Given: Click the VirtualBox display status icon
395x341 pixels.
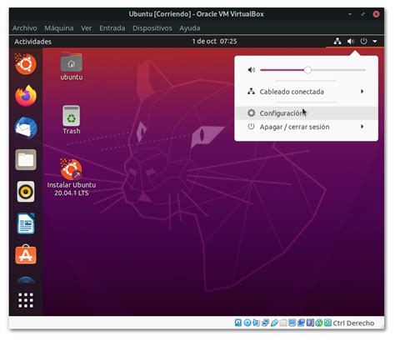Looking at the screenshot, I should 292,323.
